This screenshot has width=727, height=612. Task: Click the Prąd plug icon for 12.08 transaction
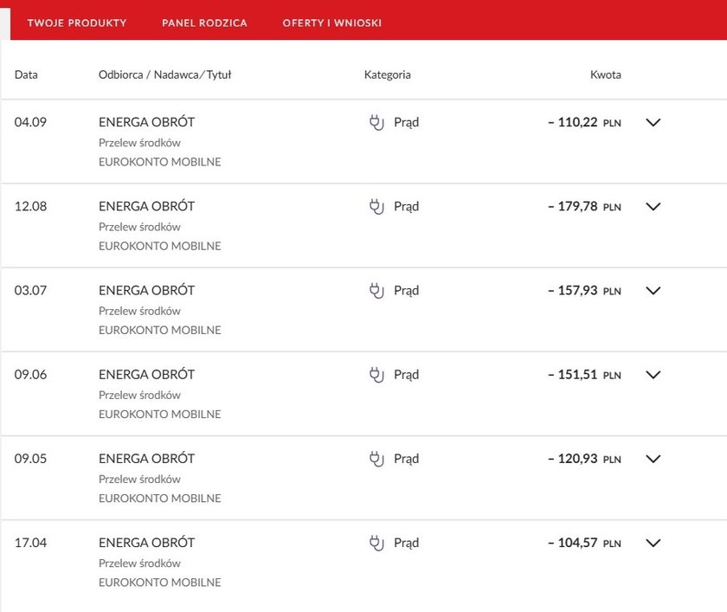(376, 206)
